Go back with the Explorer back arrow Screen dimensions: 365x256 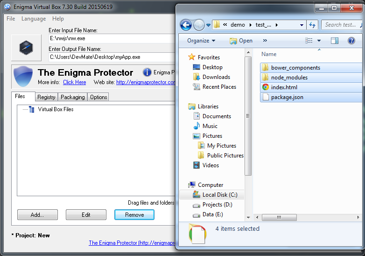[186, 25]
